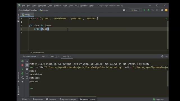This screenshot has width=180, height=101.
Task: Open the Project tool window sidebar
Action: pos(19,18)
